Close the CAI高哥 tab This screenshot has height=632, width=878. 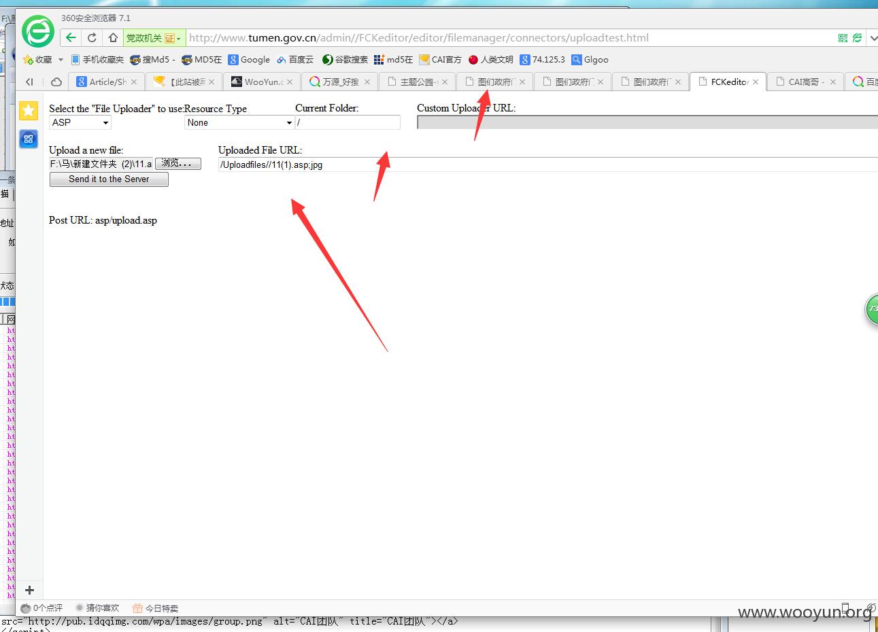833,82
